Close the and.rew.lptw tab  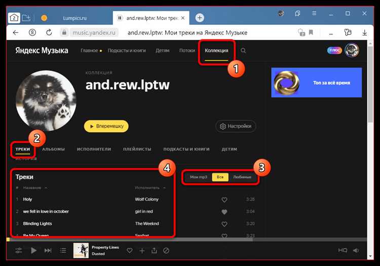[x=183, y=18]
